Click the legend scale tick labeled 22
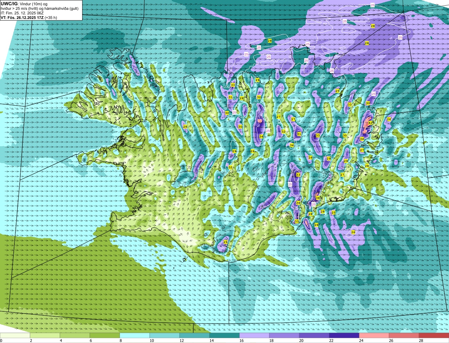Viewport: 449px width, 343px height. tap(331, 341)
